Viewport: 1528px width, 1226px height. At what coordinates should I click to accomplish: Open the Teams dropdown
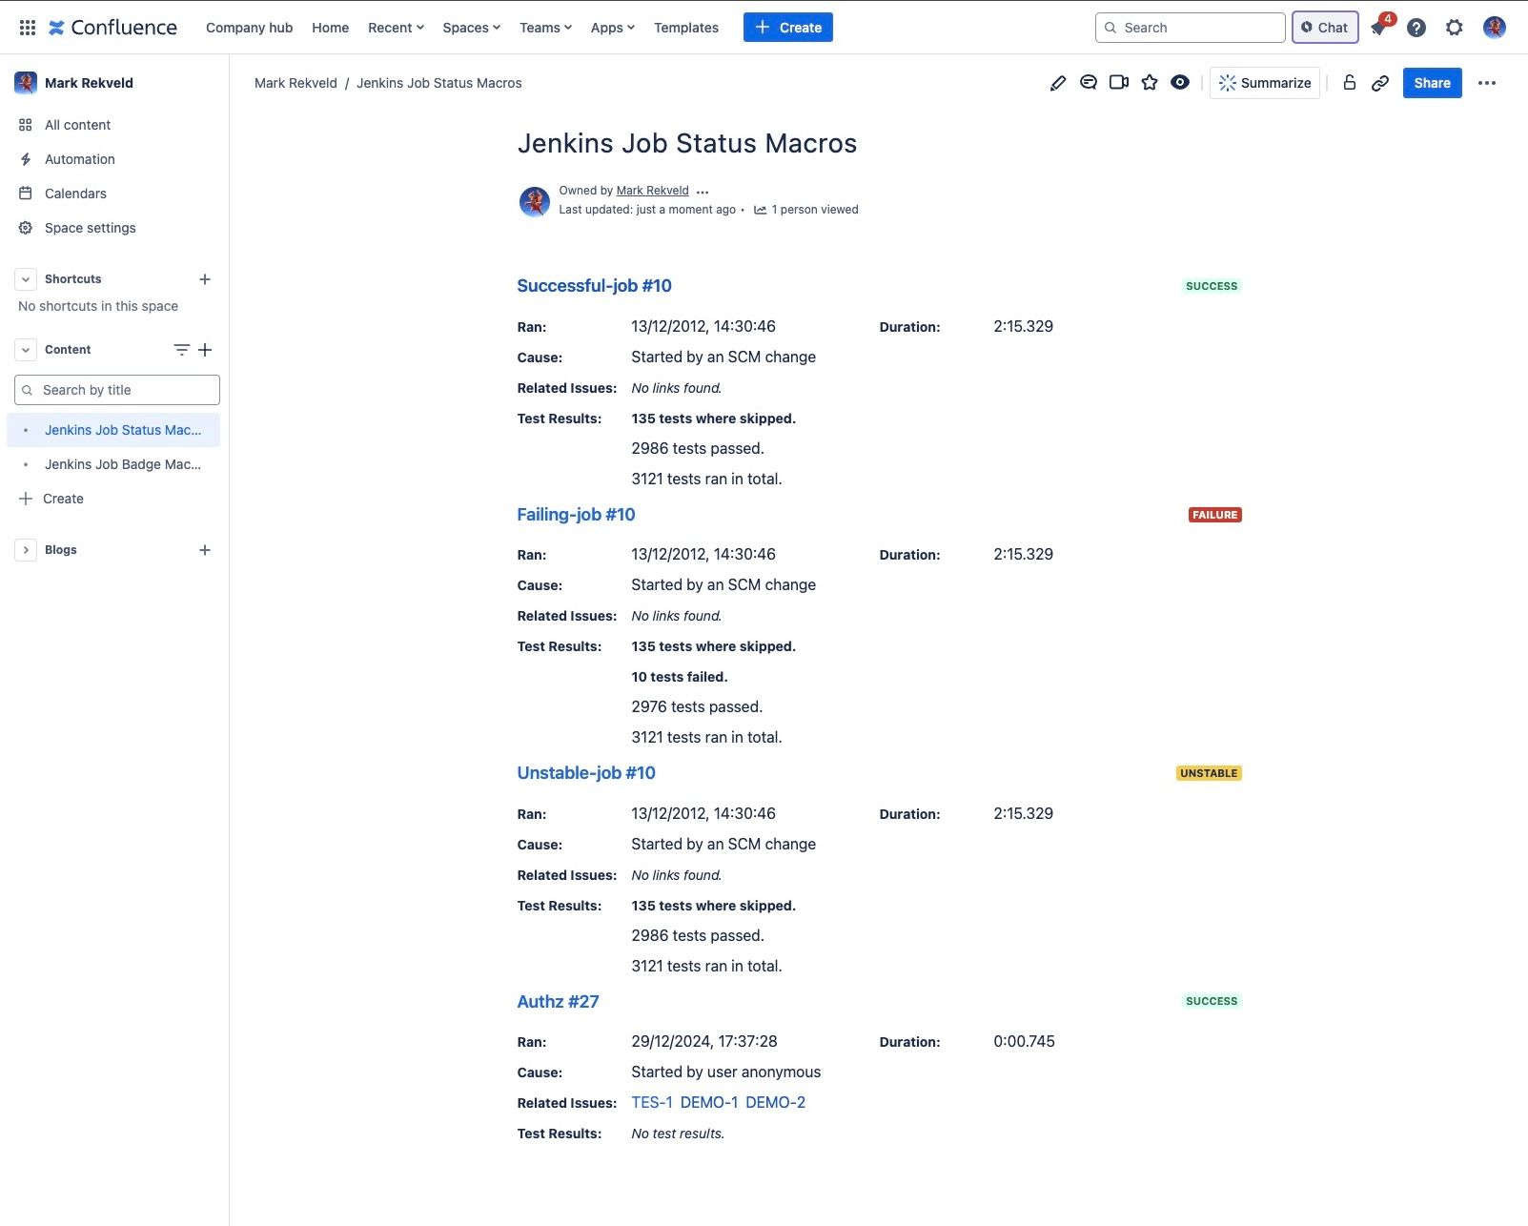(545, 28)
